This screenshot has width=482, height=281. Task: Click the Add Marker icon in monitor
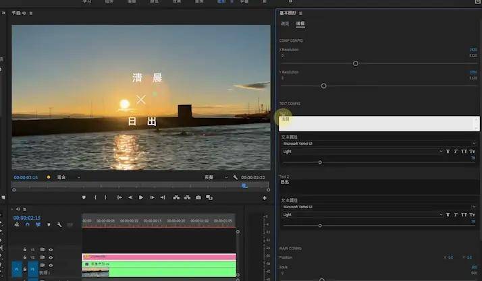tap(84, 197)
